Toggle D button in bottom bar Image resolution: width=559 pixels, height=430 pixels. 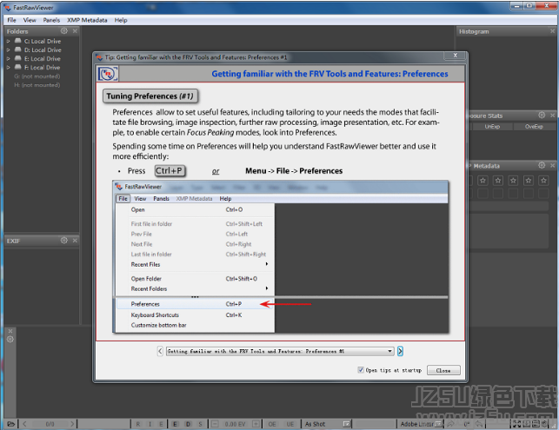188,424
